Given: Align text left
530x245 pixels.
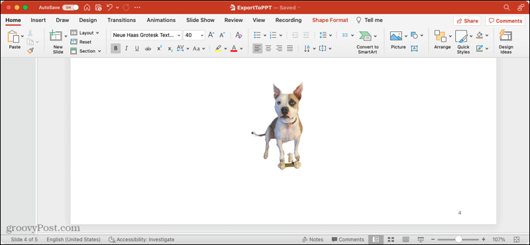Looking at the screenshot, I should click(x=257, y=48).
